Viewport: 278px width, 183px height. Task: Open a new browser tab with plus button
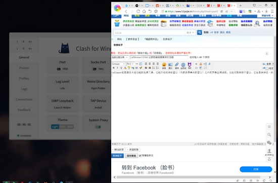241,6
